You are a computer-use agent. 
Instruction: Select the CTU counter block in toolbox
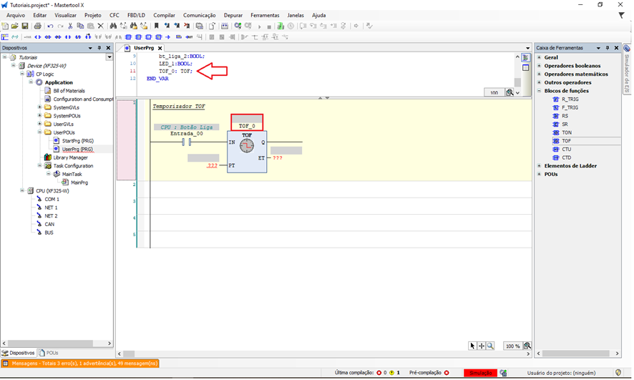tap(566, 149)
